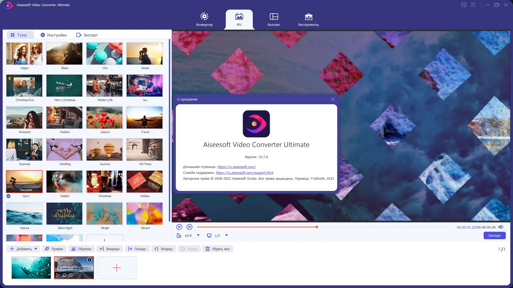Select the Nature theme thumbnail
The width and height of the screenshot is (513, 288).
pos(24,213)
